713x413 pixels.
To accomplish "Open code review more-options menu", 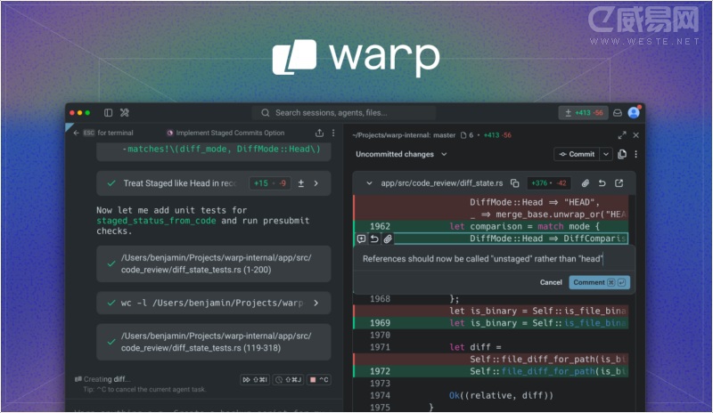I will pyautogui.click(x=636, y=154).
